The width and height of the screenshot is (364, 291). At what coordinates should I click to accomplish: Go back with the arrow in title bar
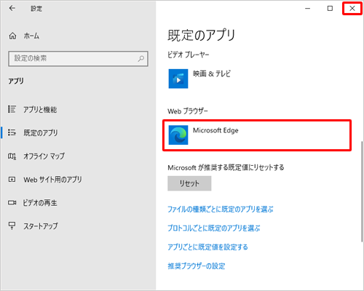[12, 8]
